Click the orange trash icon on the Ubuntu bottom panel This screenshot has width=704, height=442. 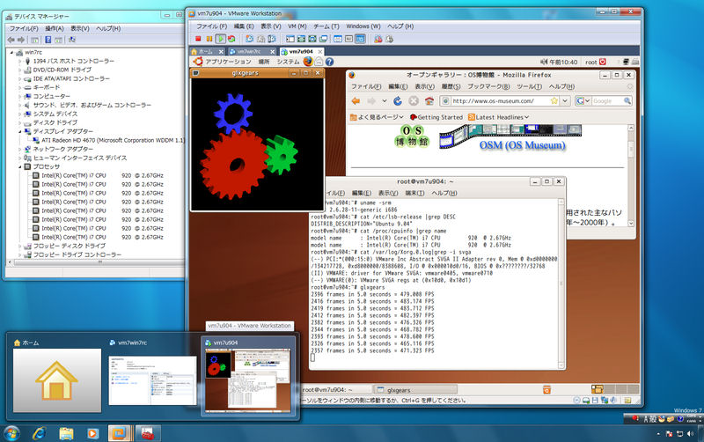(546, 389)
